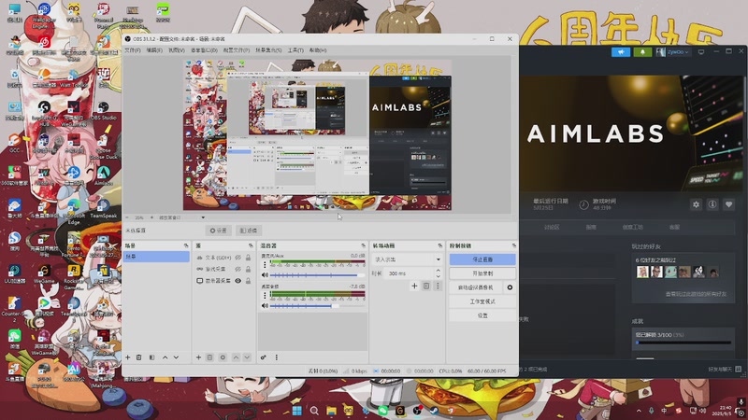This screenshot has width=748, height=420.
Task: Increase transition duration stepper up arrow
Action: coord(438,271)
